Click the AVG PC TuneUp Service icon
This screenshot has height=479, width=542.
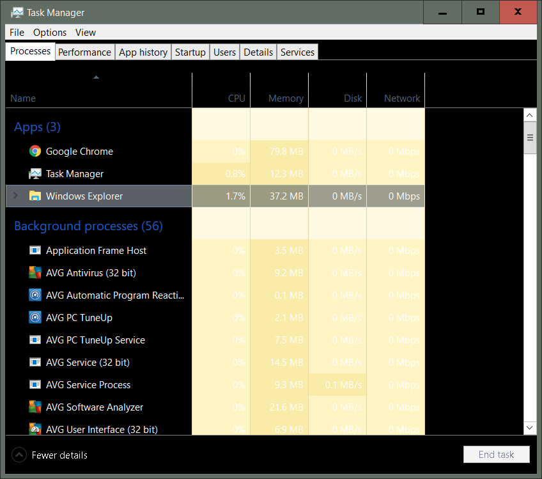click(35, 340)
